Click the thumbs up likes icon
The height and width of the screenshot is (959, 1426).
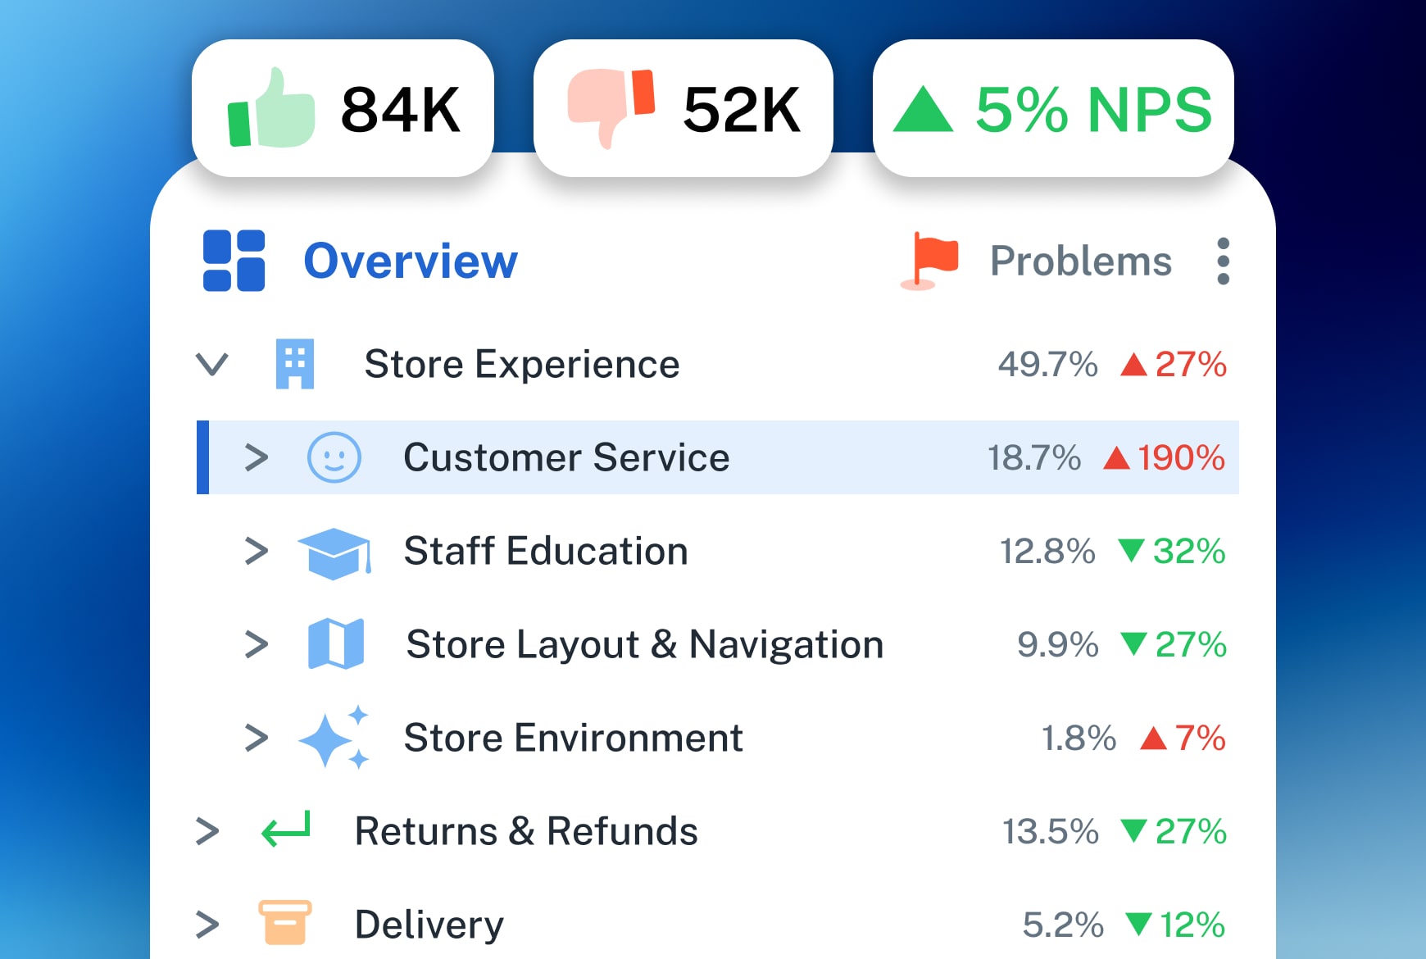coord(270,107)
